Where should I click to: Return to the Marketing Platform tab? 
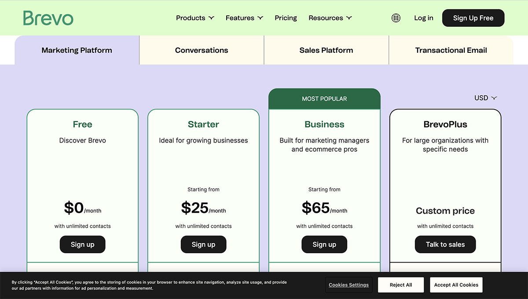pos(77,50)
